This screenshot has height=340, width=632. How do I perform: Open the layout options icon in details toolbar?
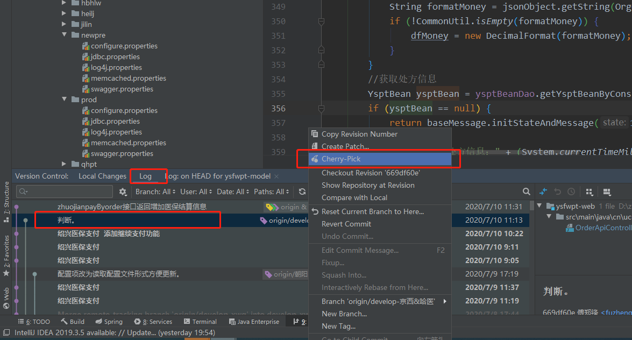(607, 192)
